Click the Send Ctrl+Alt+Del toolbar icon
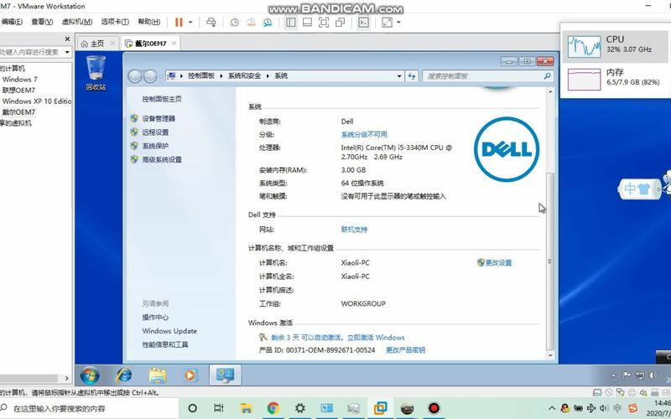This screenshot has width=671, height=419. (211, 23)
